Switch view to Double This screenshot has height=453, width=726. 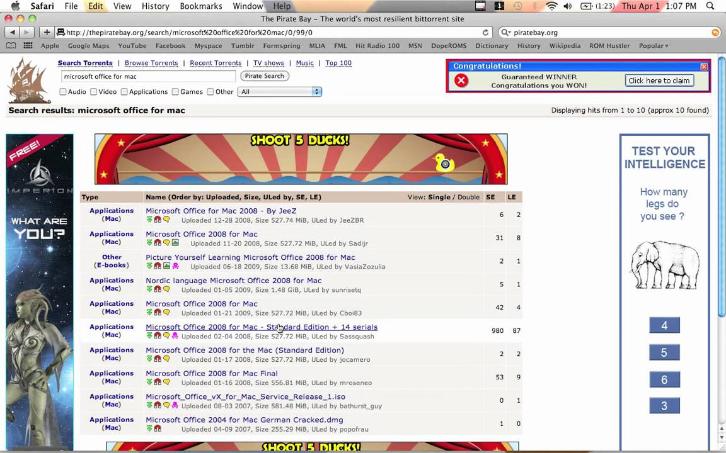point(469,197)
